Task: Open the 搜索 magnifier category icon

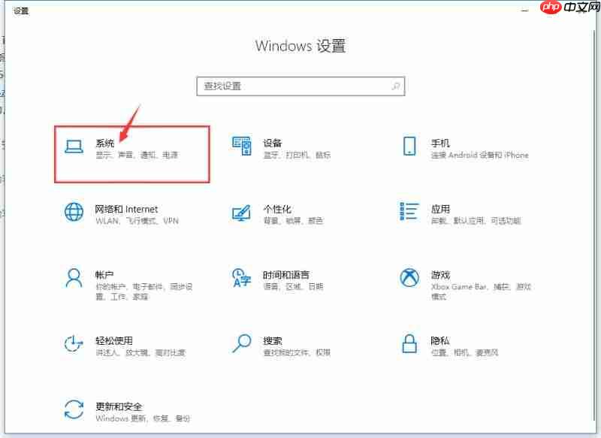Action: pos(242,343)
